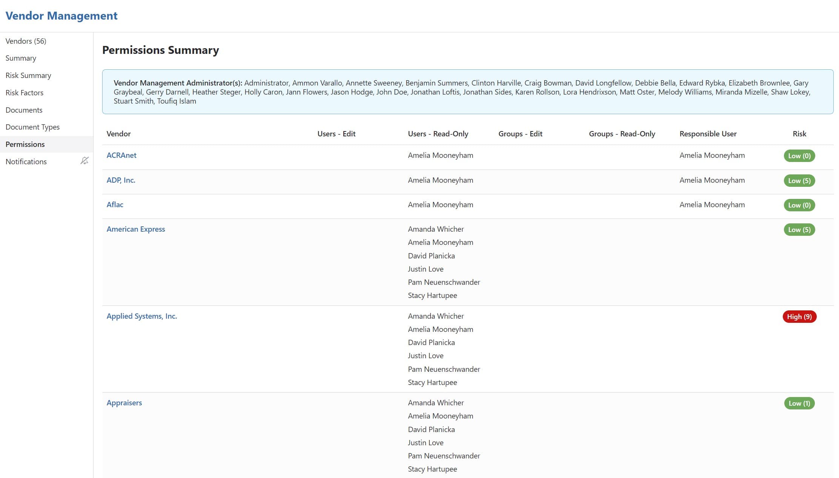Open the ADP, Inc. vendor link
The width and height of the screenshot is (839, 478).
pyautogui.click(x=121, y=180)
